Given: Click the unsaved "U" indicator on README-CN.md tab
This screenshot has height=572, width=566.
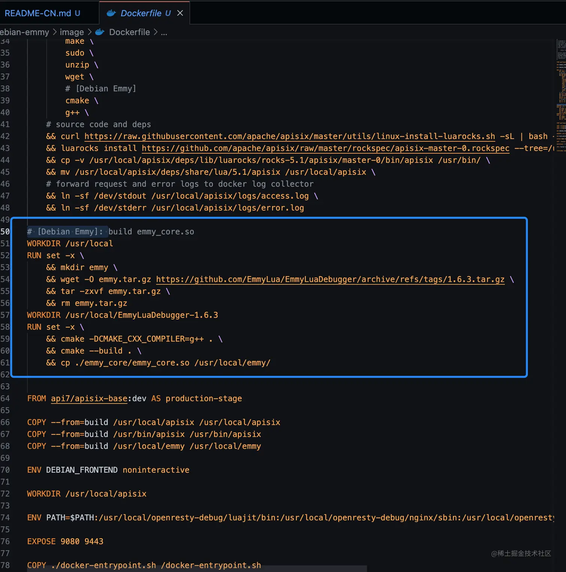Looking at the screenshot, I should point(77,13).
